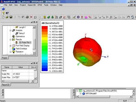Click the red X Delete icon
Screen dimensions: 136x102
tap(31, 17)
